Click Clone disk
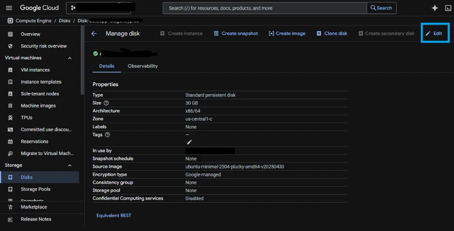This screenshot has width=454, height=231. pos(332,34)
